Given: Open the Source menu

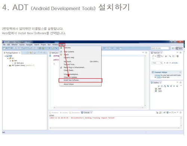Looking at the screenshot, I should coord(22,45).
